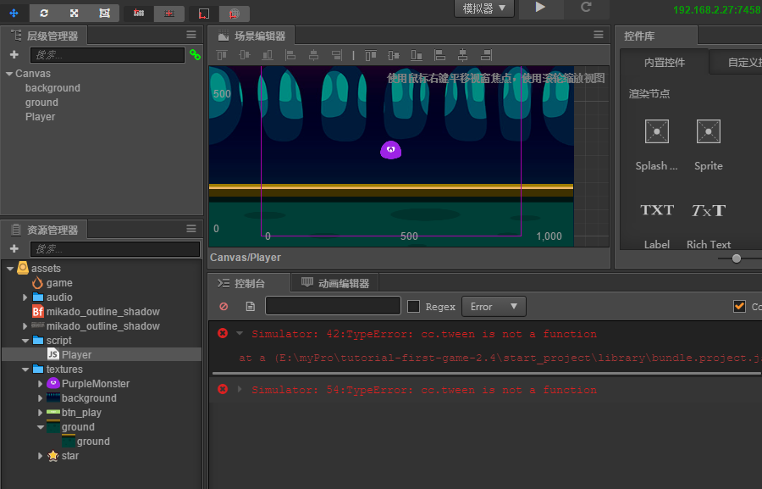Align selected nodes to top edge
The width and height of the screenshot is (762, 489).
pyautogui.click(x=222, y=55)
